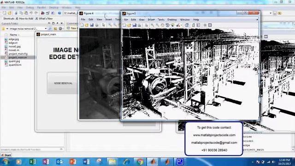Click Hide Plot Tools icon in Figure 5
295x166 pixels.
pyautogui.click(x=205, y=25)
